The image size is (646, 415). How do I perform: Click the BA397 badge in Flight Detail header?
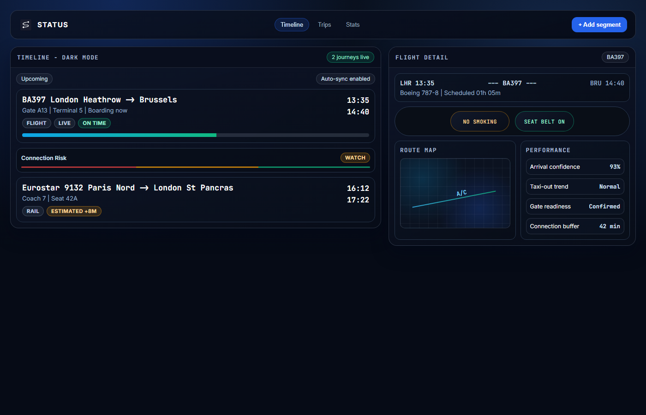coord(615,57)
